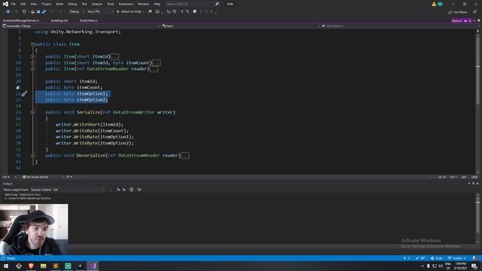The height and width of the screenshot is (271, 482).
Task: Click the open file folder icon
Action: 32,12
